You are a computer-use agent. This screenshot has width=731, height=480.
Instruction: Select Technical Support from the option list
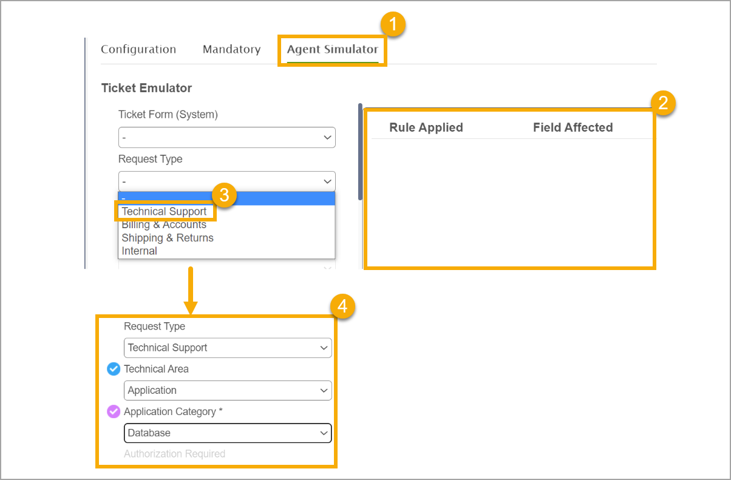click(165, 211)
